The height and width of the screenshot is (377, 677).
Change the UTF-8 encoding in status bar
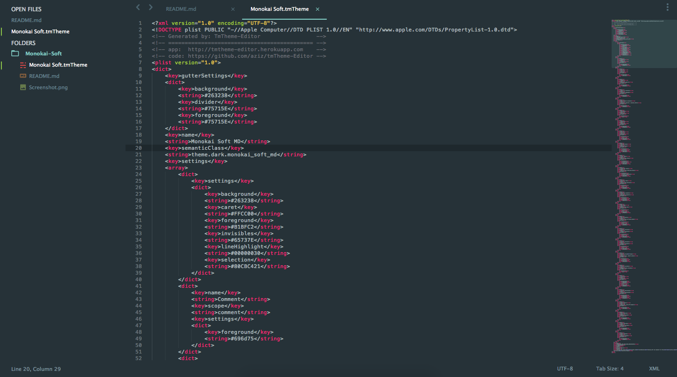tap(565, 369)
